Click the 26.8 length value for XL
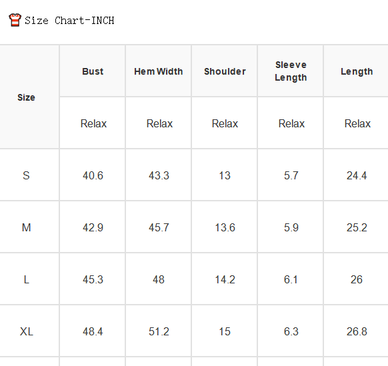Screen dimensions: 388x366 point(357,331)
